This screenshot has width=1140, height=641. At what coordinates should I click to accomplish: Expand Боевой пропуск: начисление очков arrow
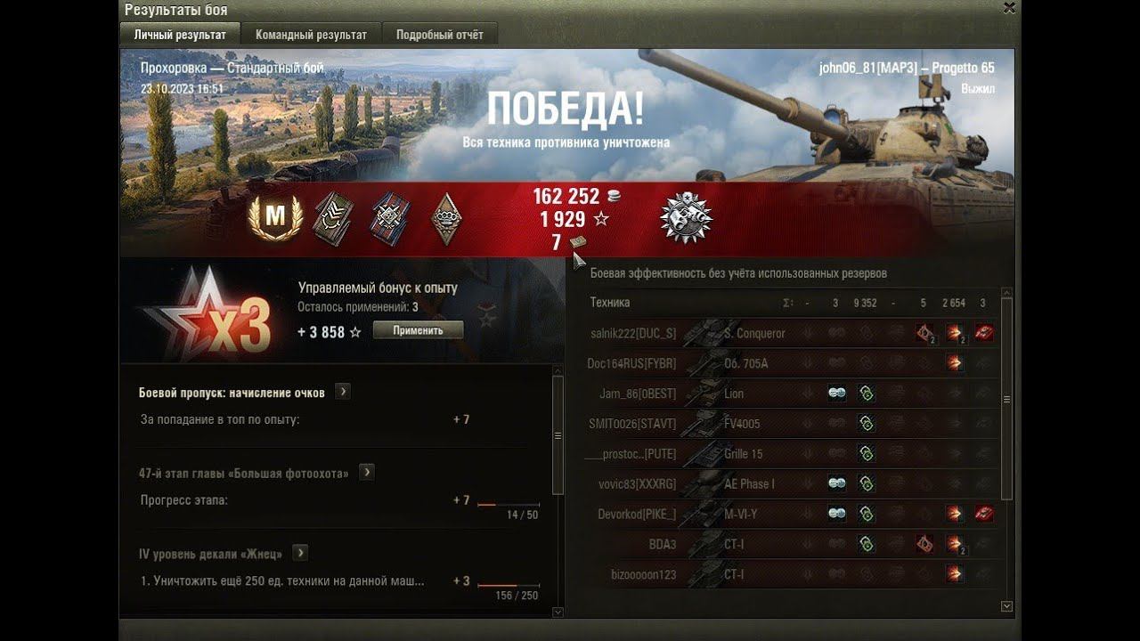[342, 392]
